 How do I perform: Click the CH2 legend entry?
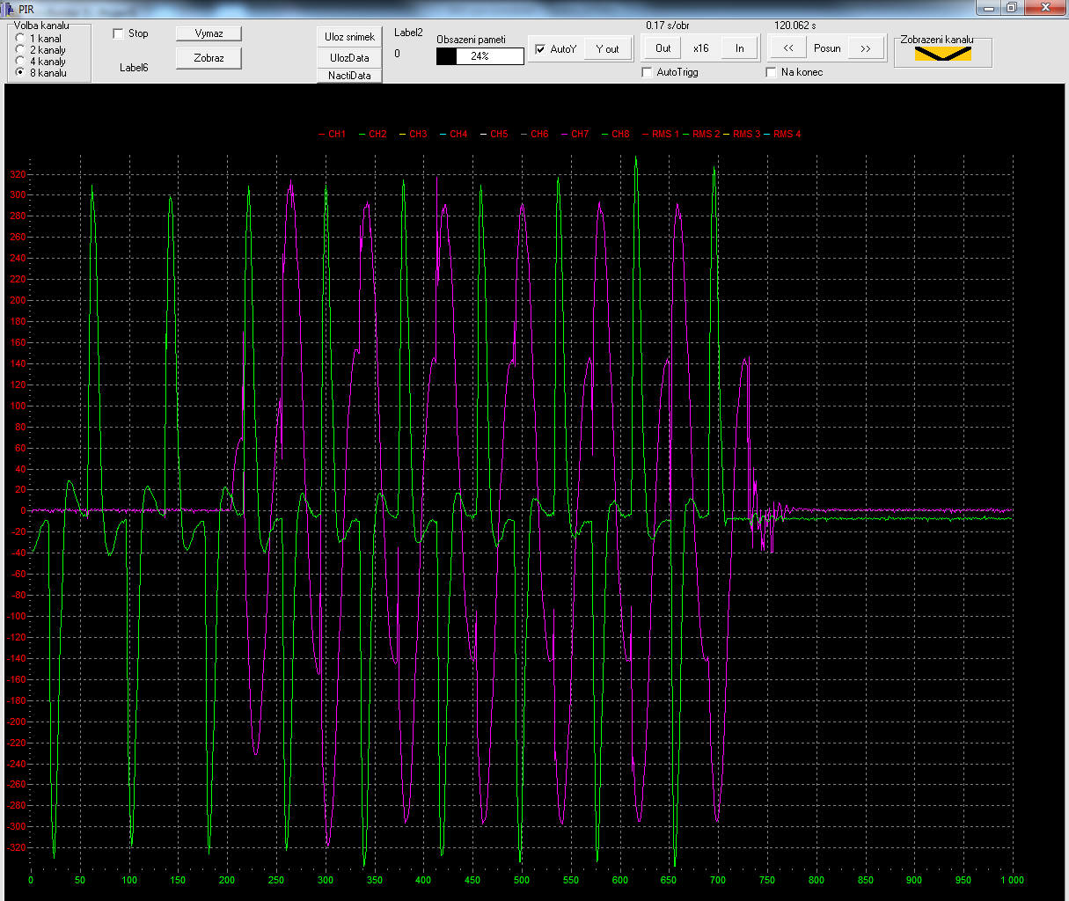point(373,134)
